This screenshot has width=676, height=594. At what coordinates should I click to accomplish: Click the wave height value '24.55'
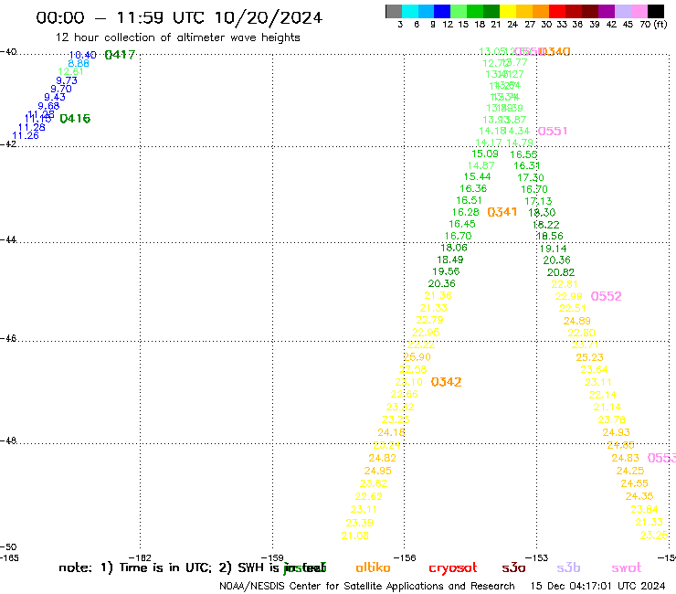(x=634, y=483)
